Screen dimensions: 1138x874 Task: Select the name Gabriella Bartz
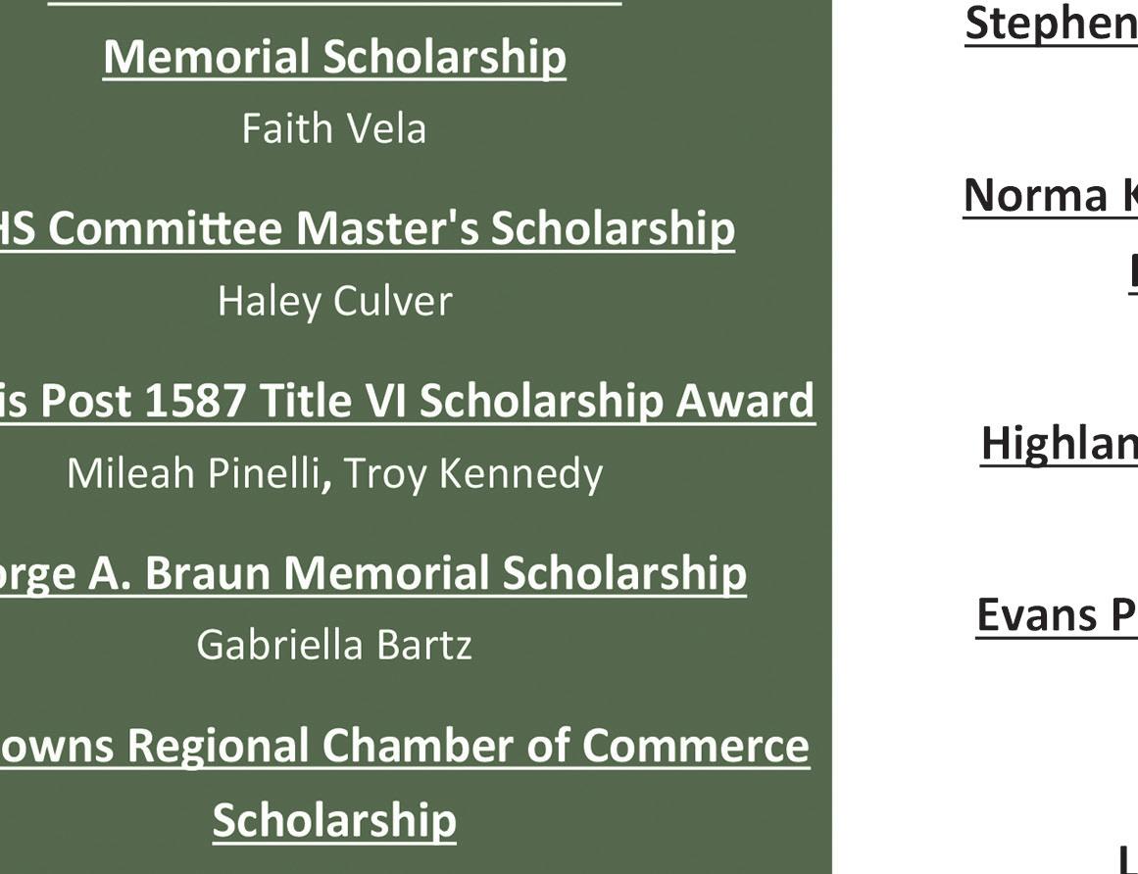[x=334, y=645]
